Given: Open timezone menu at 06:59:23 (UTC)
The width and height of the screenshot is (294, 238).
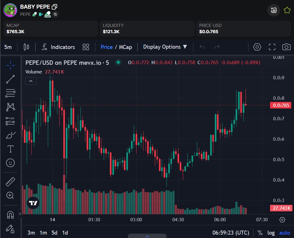Looking at the screenshot, I should (231, 233).
